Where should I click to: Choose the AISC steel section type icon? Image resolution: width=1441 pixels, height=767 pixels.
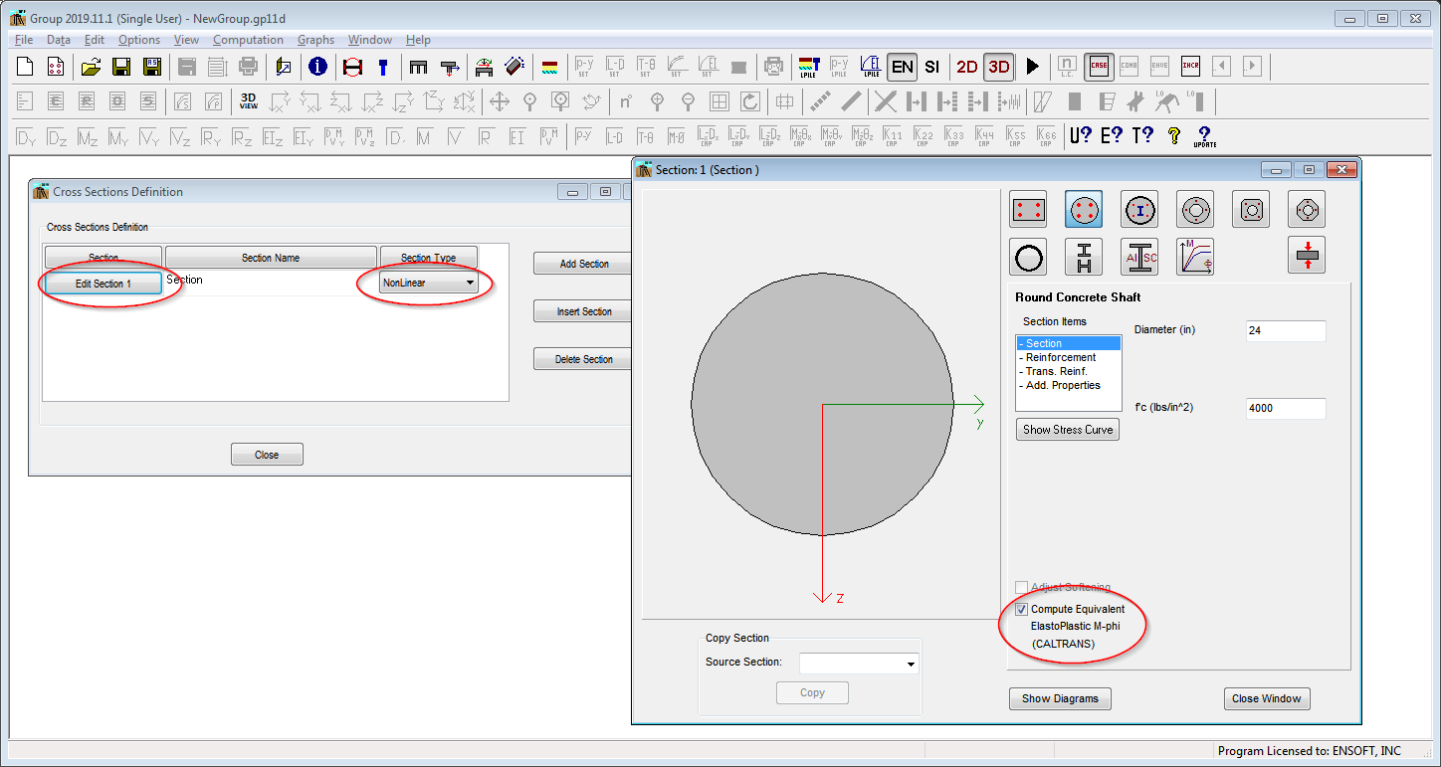[1139, 257]
